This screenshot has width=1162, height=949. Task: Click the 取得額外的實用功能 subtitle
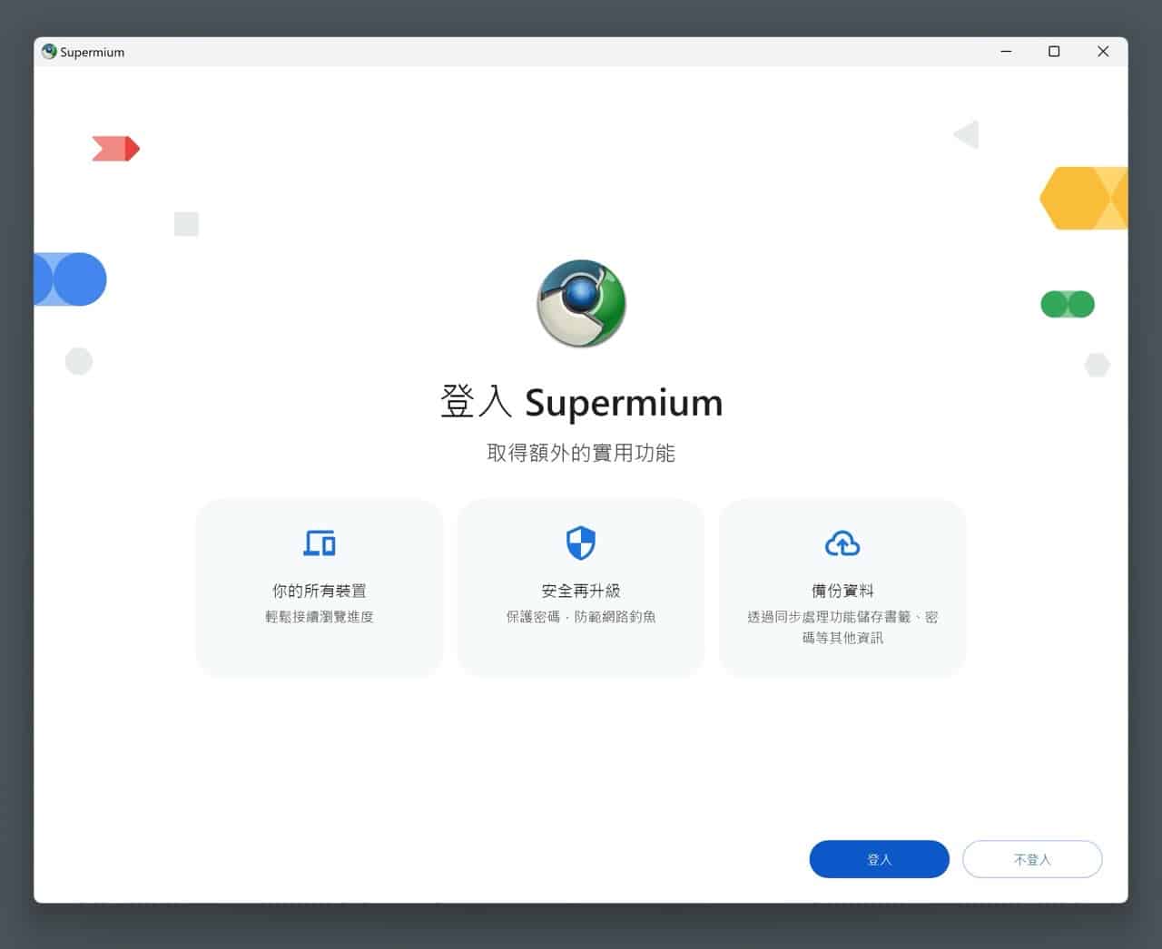click(581, 453)
